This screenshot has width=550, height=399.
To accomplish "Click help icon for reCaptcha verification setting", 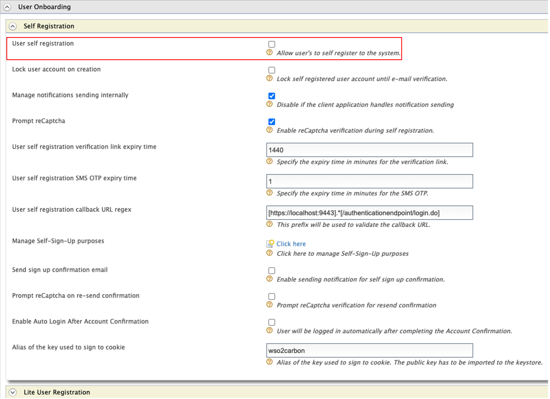I will click(x=269, y=130).
